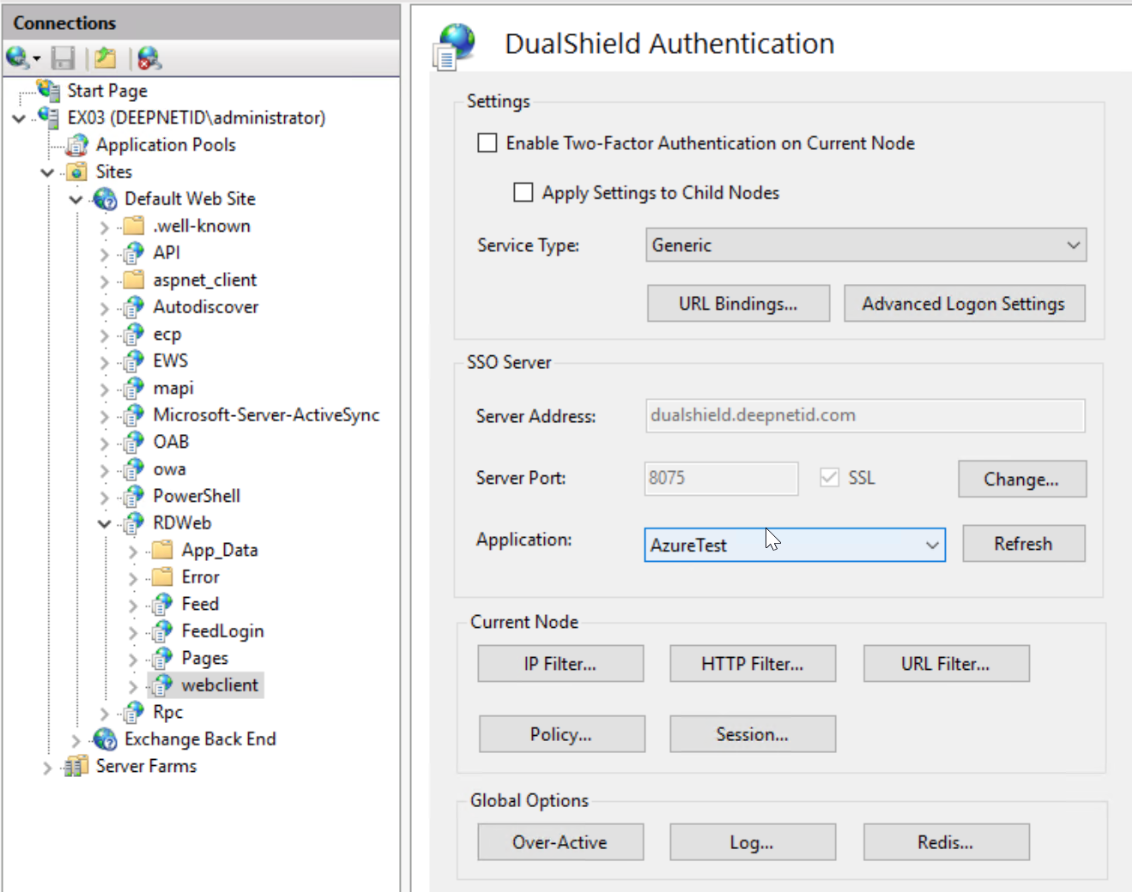Open the Application dropdown showing AzureTest
Image resolution: width=1132 pixels, height=892 pixels.
point(794,545)
